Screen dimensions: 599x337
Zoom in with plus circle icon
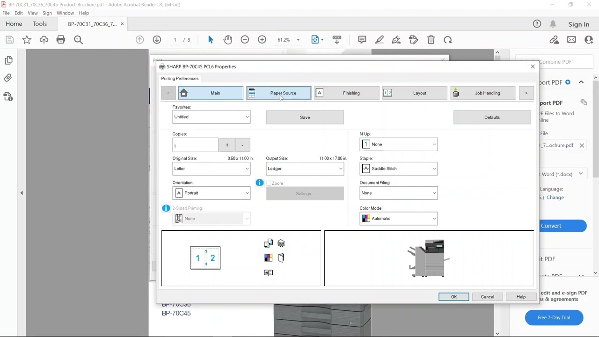click(x=262, y=40)
